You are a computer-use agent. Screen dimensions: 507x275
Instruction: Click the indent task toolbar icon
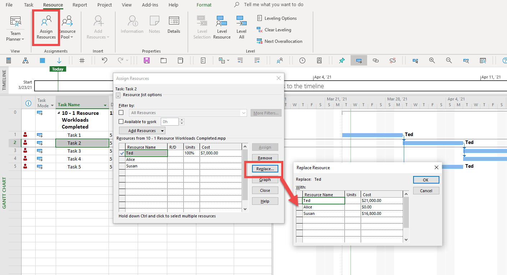tap(240, 60)
